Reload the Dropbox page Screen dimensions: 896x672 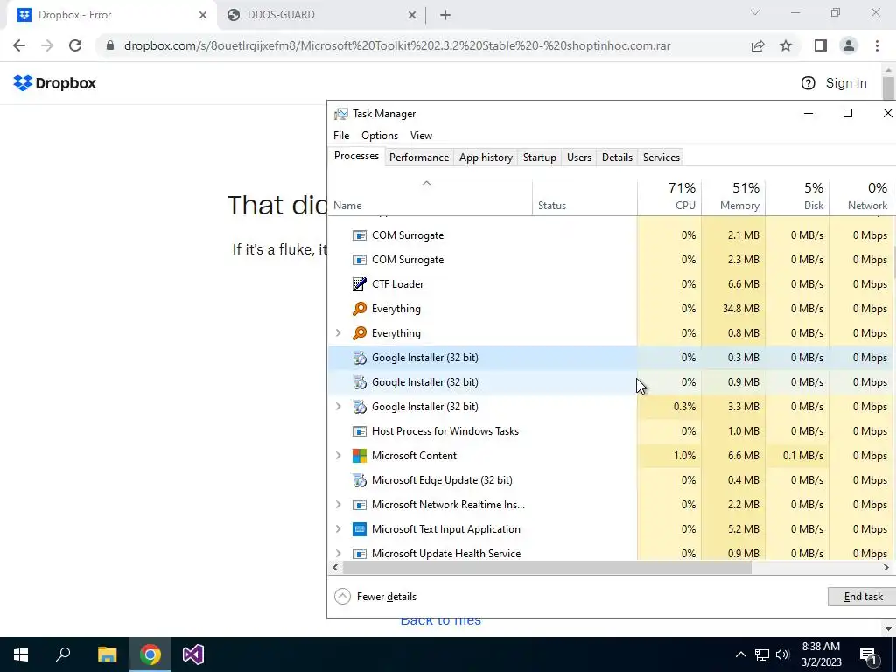(x=75, y=45)
